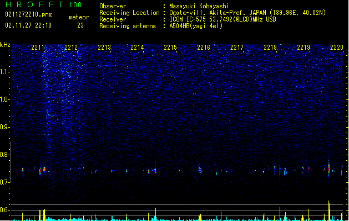The image size is (349, 221).
Task: Click the kHz axis unit label
Action: [x=5, y=45]
